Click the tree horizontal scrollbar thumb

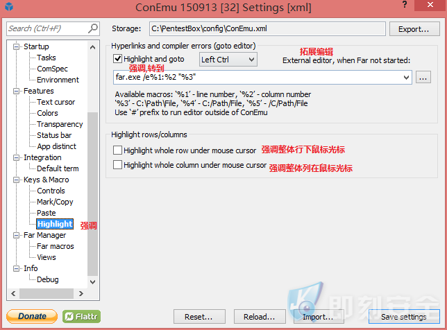pos(47,293)
